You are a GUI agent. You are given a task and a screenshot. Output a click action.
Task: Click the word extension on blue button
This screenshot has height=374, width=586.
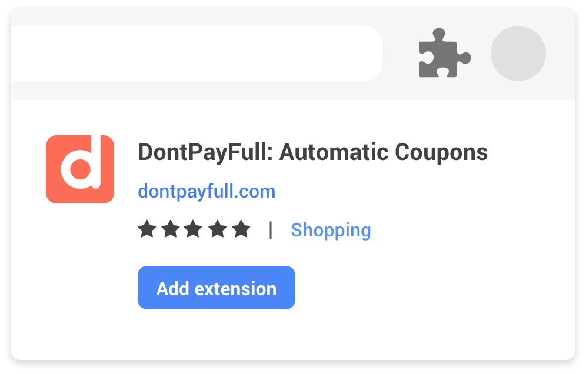235,289
